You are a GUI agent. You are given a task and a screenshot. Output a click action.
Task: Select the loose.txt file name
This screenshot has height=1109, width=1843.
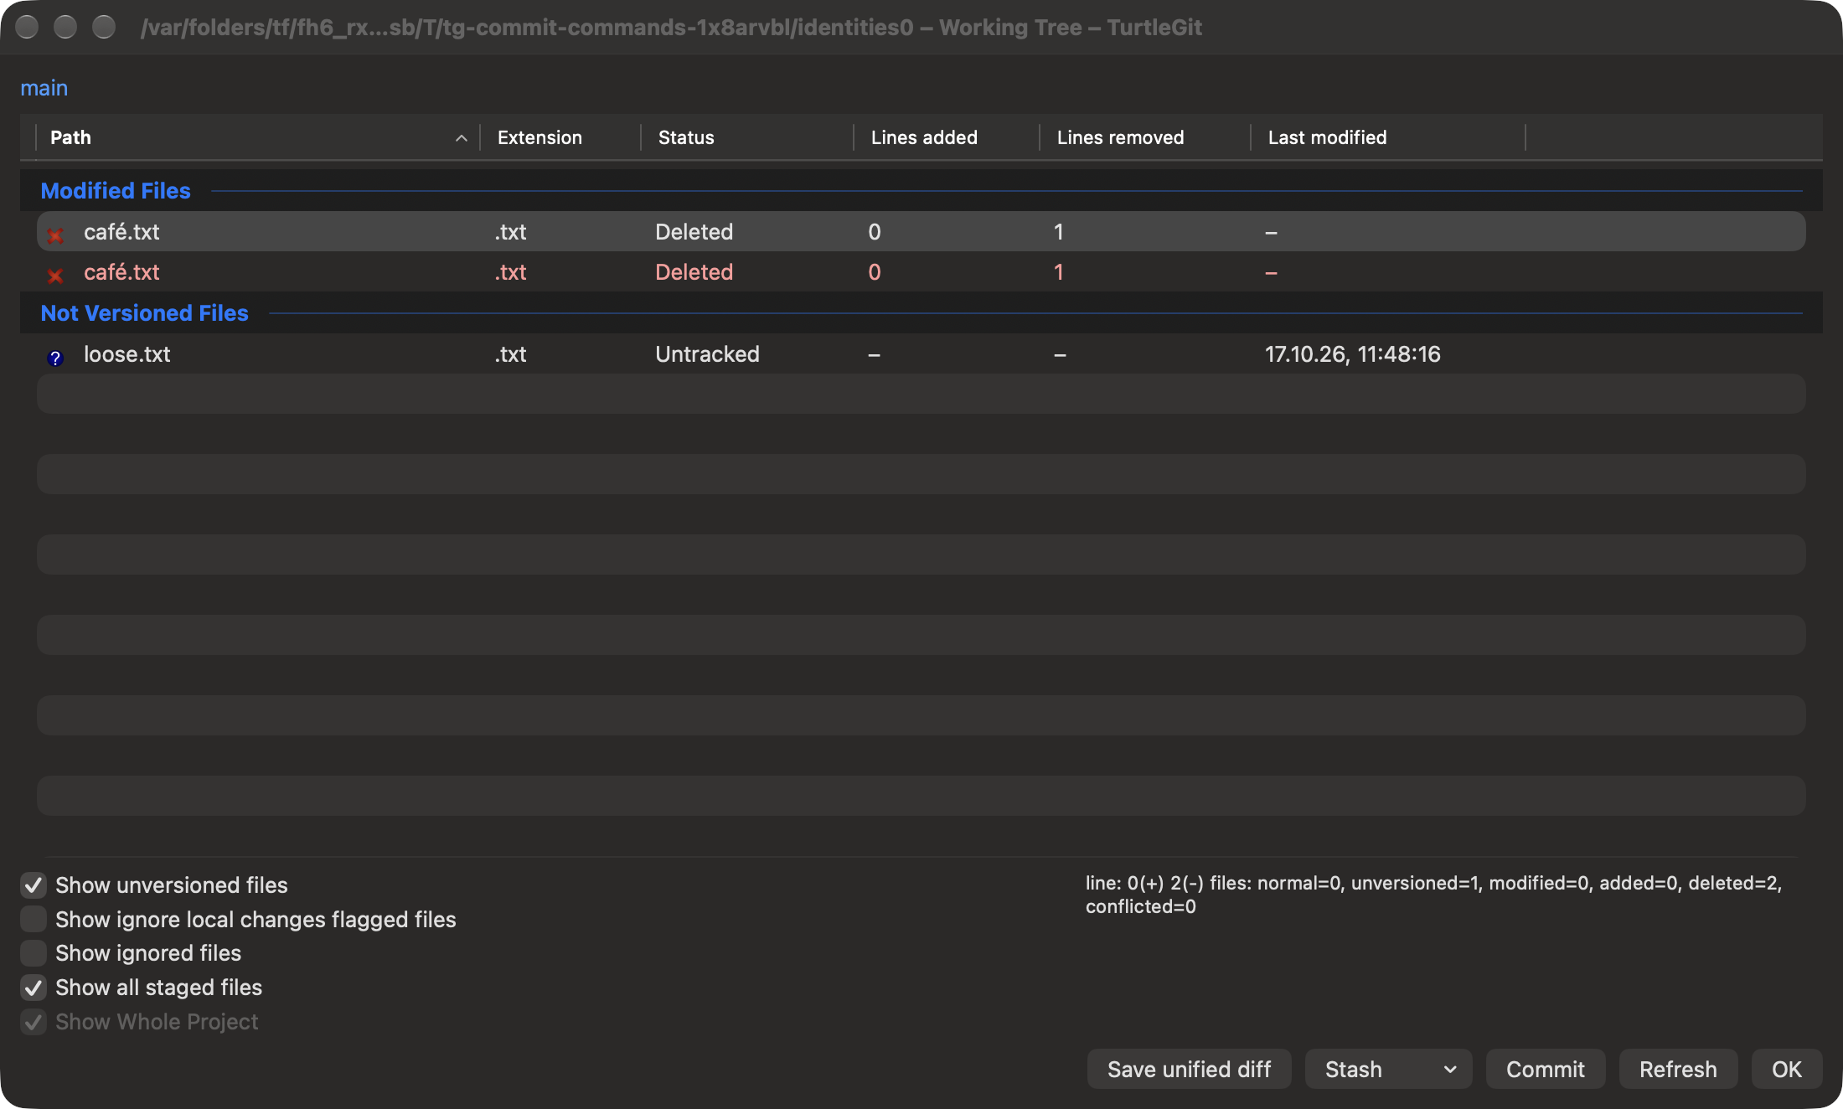126,354
